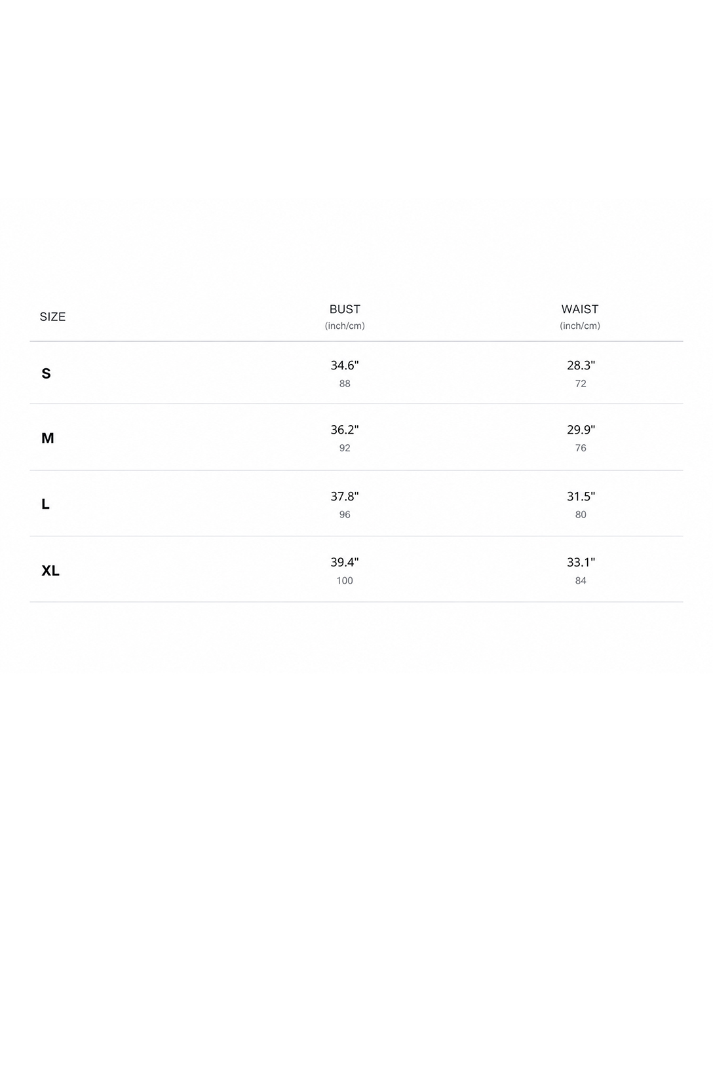This screenshot has height=1069, width=713.
Task: Select the 39.4" bust measurement
Action: (x=345, y=562)
